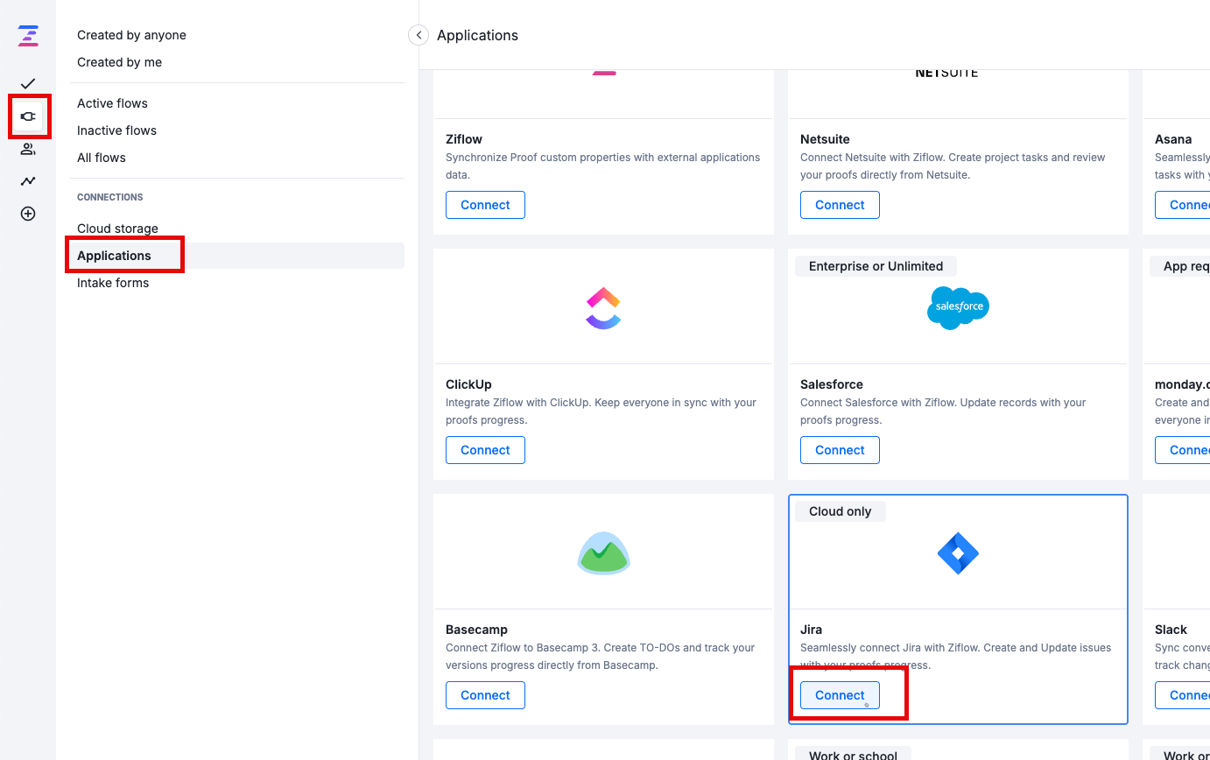Screen dimensions: 1210x760
Task: Connect the monday.com application
Action: [1183, 450]
